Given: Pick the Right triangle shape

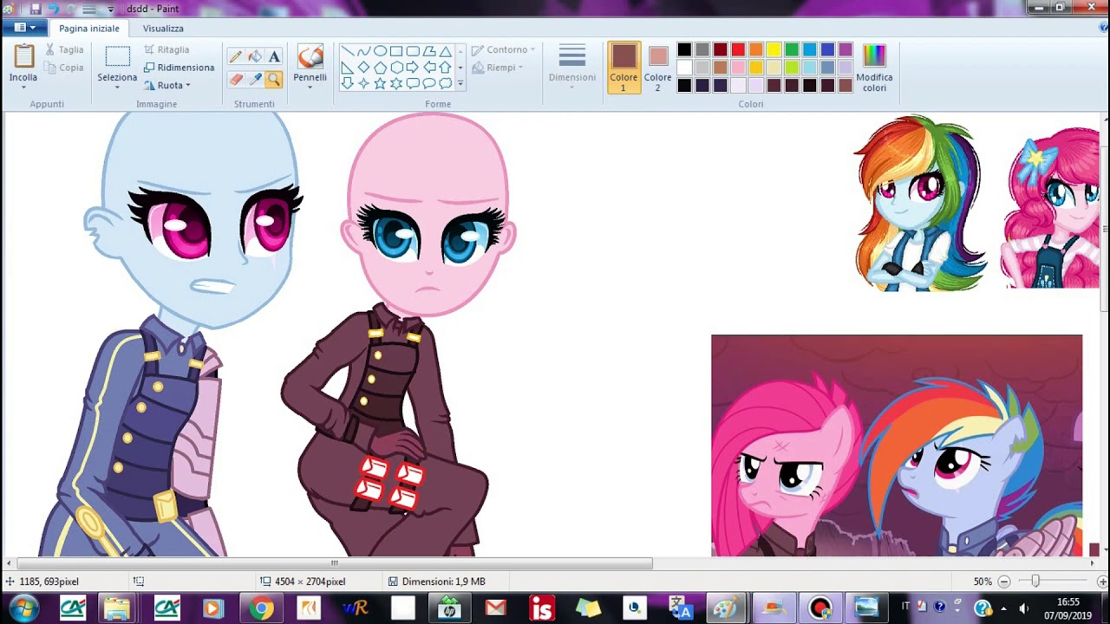Looking at the screenshot, I should [x=347, y=68].
